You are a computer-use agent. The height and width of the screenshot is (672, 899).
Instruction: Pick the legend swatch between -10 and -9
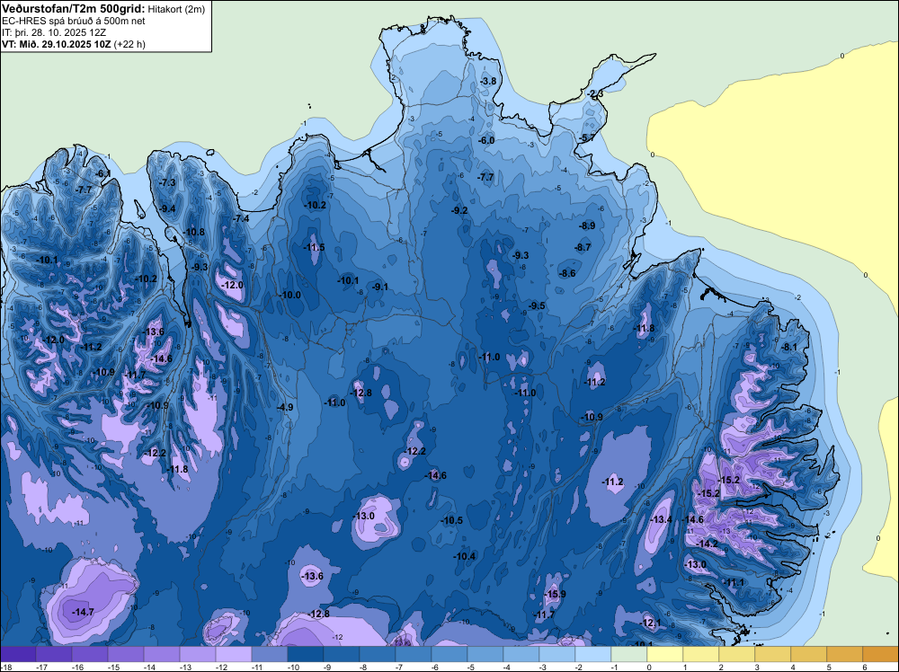305,654
